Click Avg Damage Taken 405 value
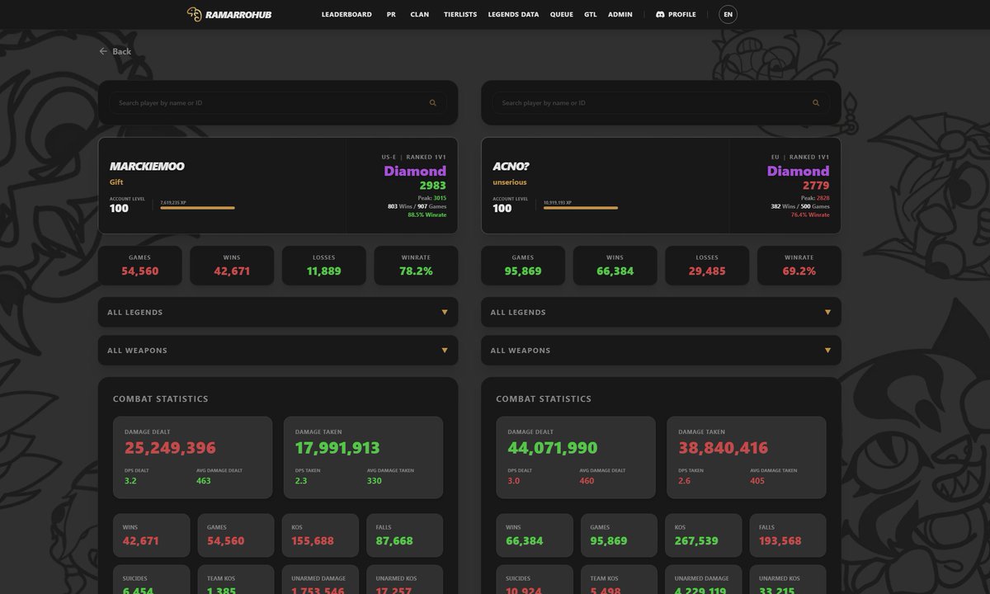The width and height of the screenshot is (990, 594). [x=757, y=481]
